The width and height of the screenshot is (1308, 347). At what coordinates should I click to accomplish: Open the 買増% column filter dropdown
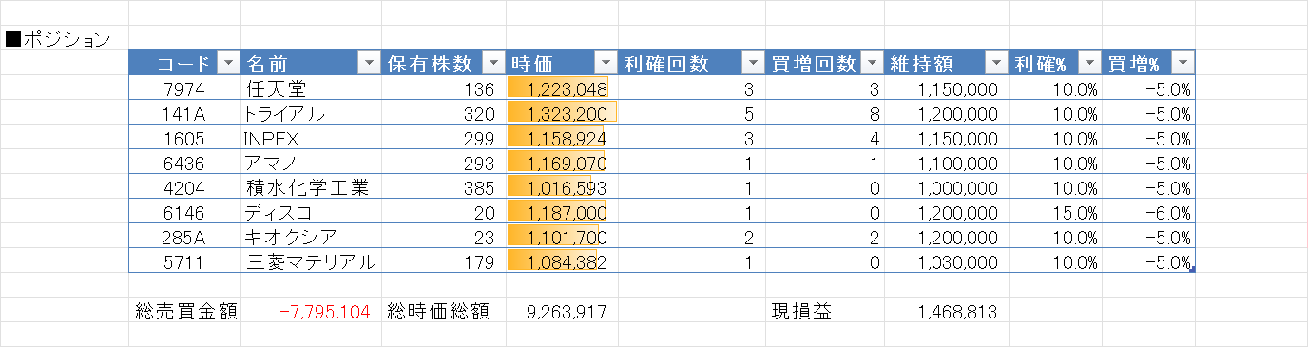(1182, 64)
